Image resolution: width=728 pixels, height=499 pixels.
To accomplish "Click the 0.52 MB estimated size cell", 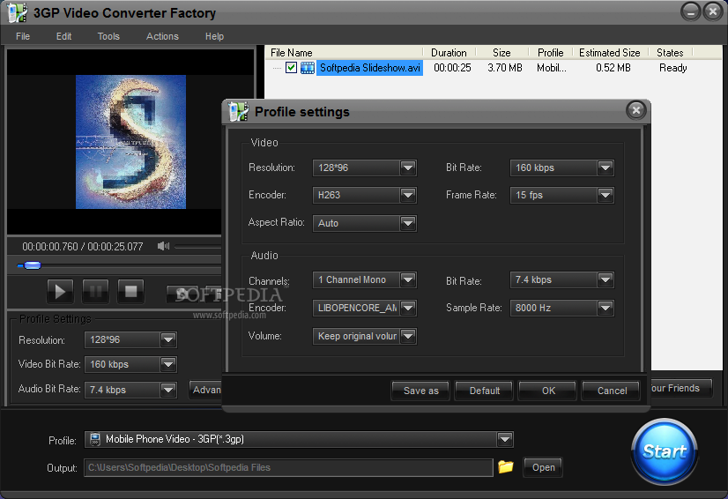I will (x=613, y=68).
